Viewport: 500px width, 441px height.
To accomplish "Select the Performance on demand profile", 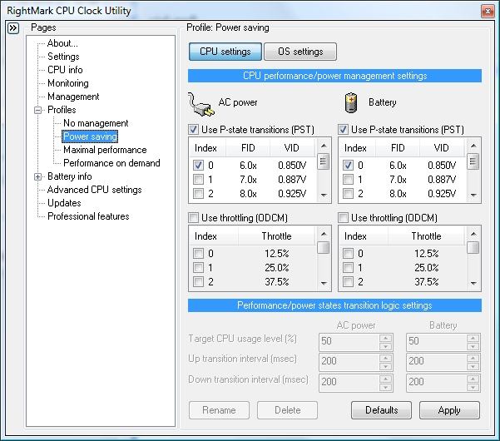I will (x=111, y=163).
